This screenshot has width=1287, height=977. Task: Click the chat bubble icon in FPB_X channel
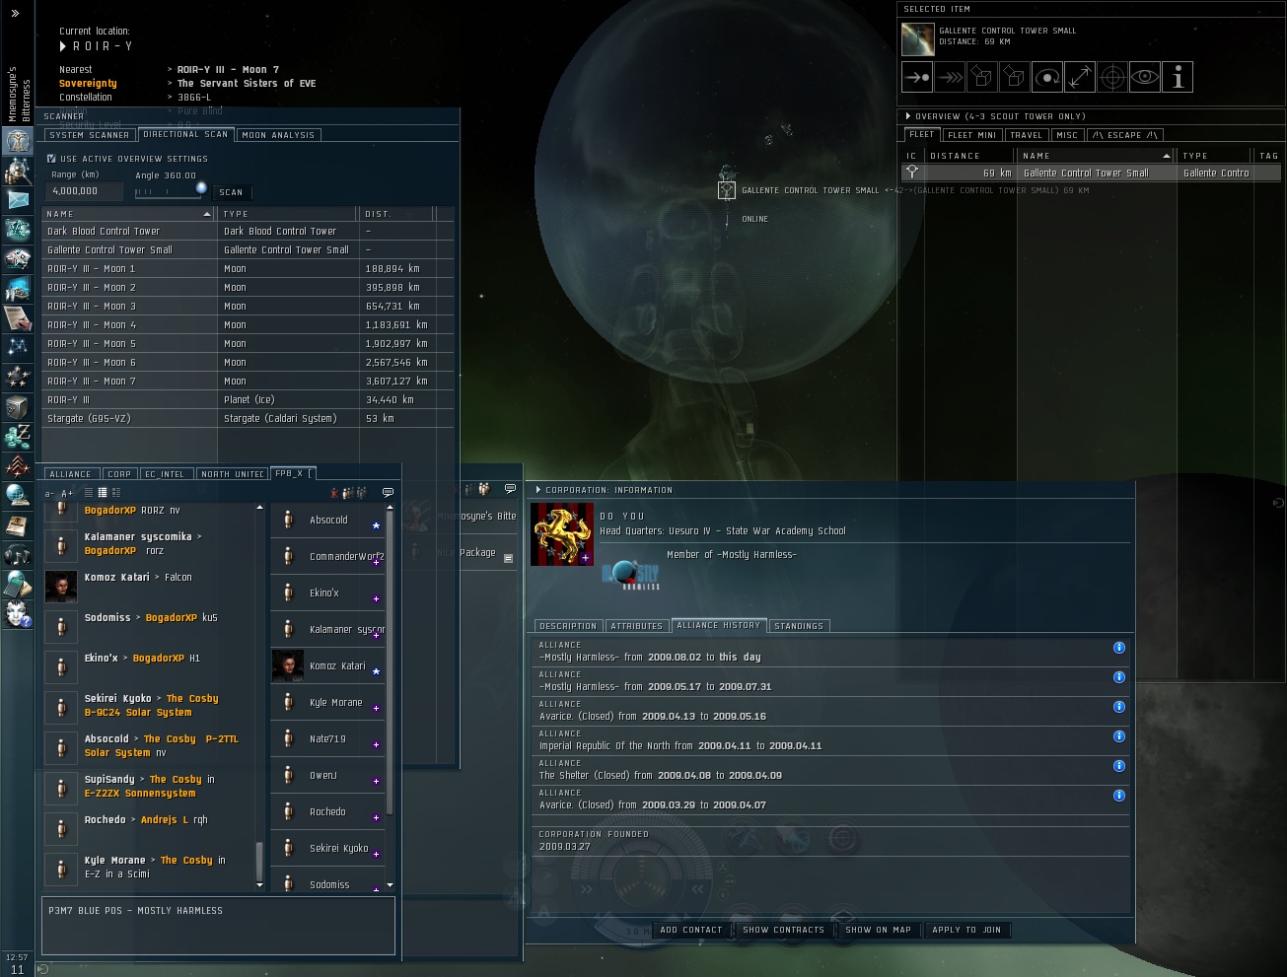point(388,492)
